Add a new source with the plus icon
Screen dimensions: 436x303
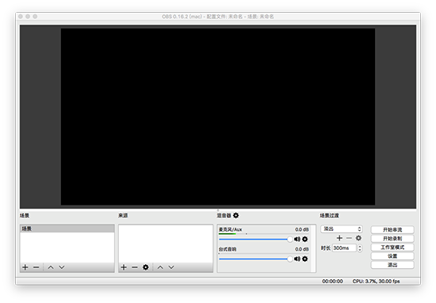[124, 267]
